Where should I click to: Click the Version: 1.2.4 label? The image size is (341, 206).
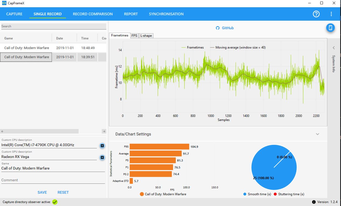(x=328, y=202)
